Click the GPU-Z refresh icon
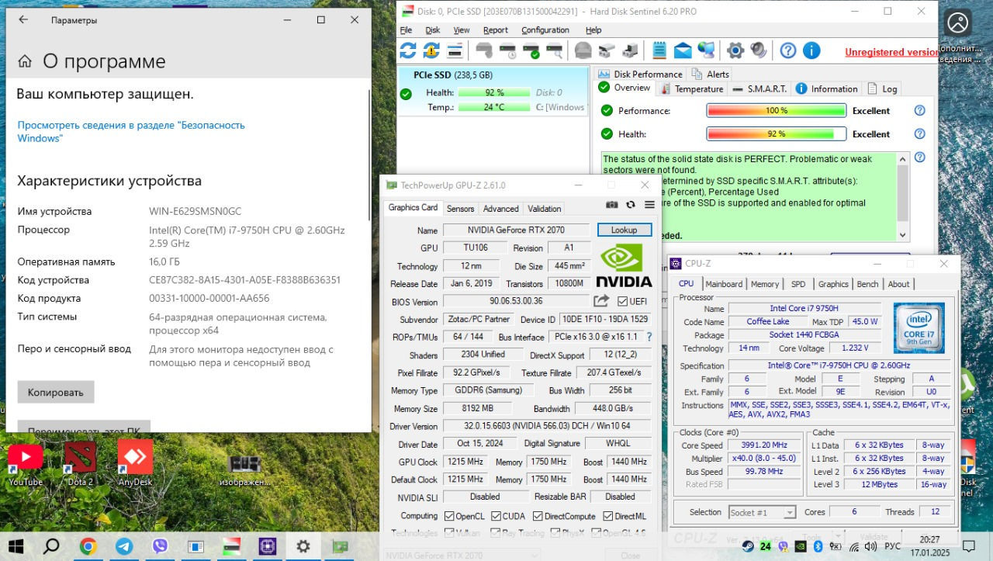This screenshot has height=561, width=993. pyautogui.click(x=631, y=205)
